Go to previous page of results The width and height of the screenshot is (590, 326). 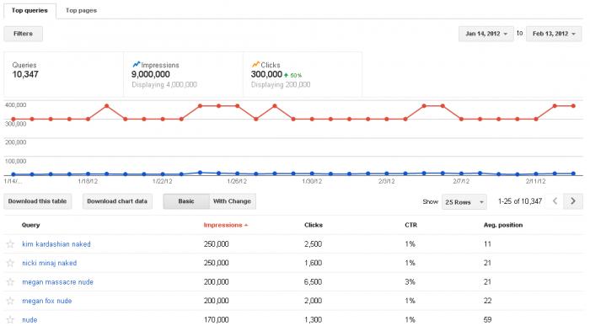tap(555, 201)
